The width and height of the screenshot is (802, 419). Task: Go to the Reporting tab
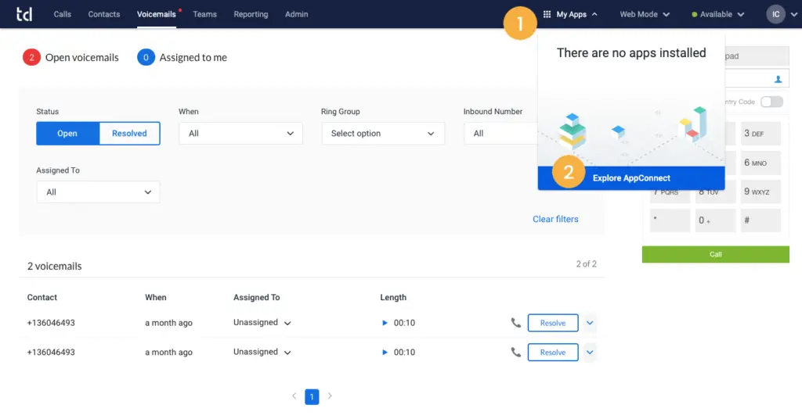[251, 14]
